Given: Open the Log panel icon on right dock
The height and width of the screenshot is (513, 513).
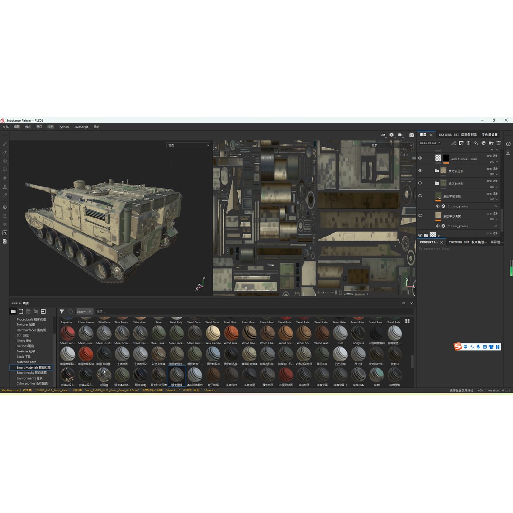Looking at the screenshot, I should [x=508, y=152].
